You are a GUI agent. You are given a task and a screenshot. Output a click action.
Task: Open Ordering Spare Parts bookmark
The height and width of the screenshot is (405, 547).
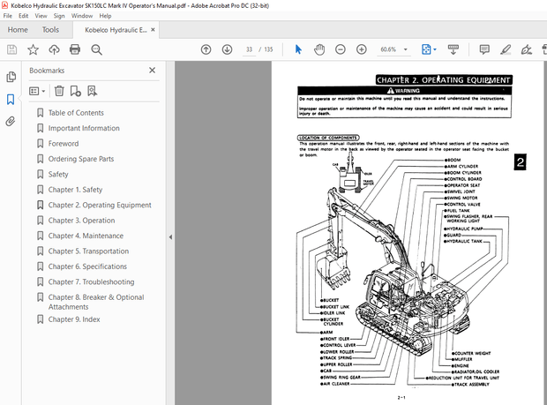81,159
